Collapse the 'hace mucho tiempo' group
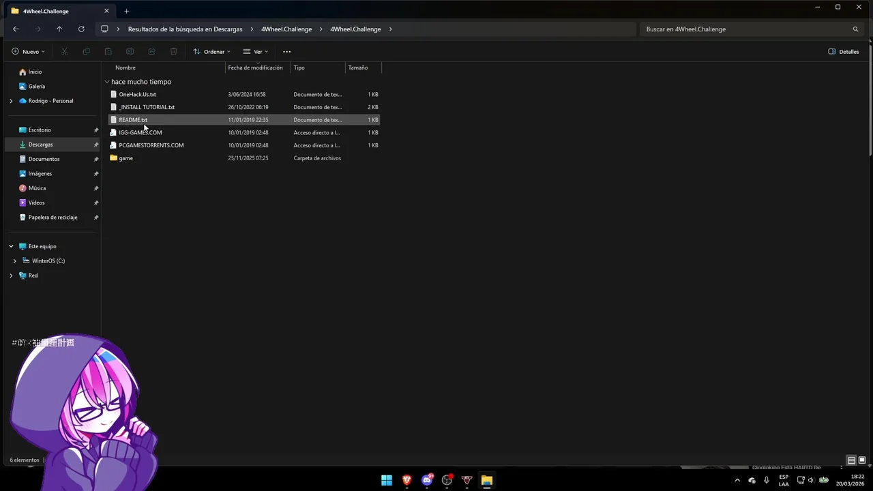Image resolution: width=873 pixels, height=491 pixels. pos(107,82)
